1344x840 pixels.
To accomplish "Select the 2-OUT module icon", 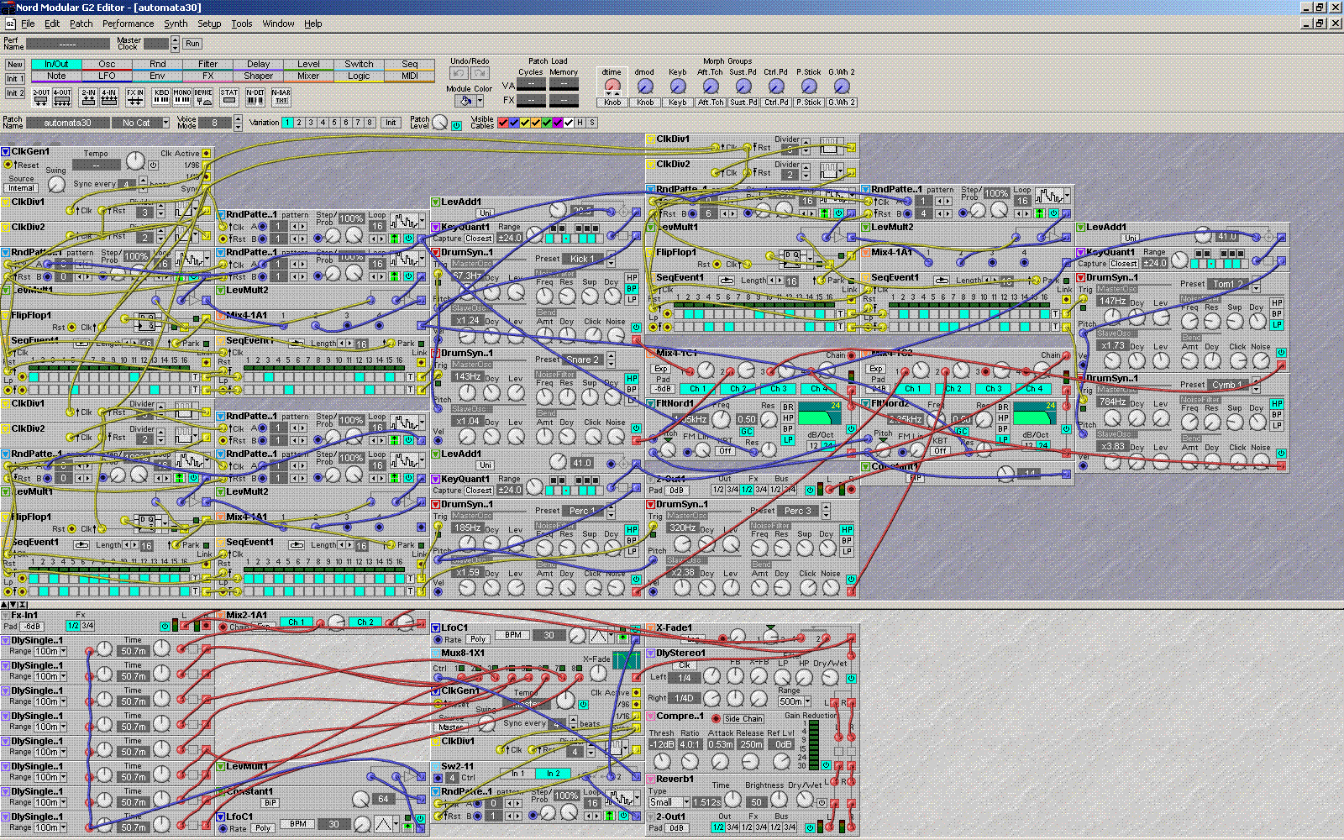I will [x=41, y=97].
